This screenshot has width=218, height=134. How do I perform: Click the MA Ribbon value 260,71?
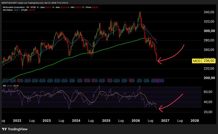click(17, 10)
